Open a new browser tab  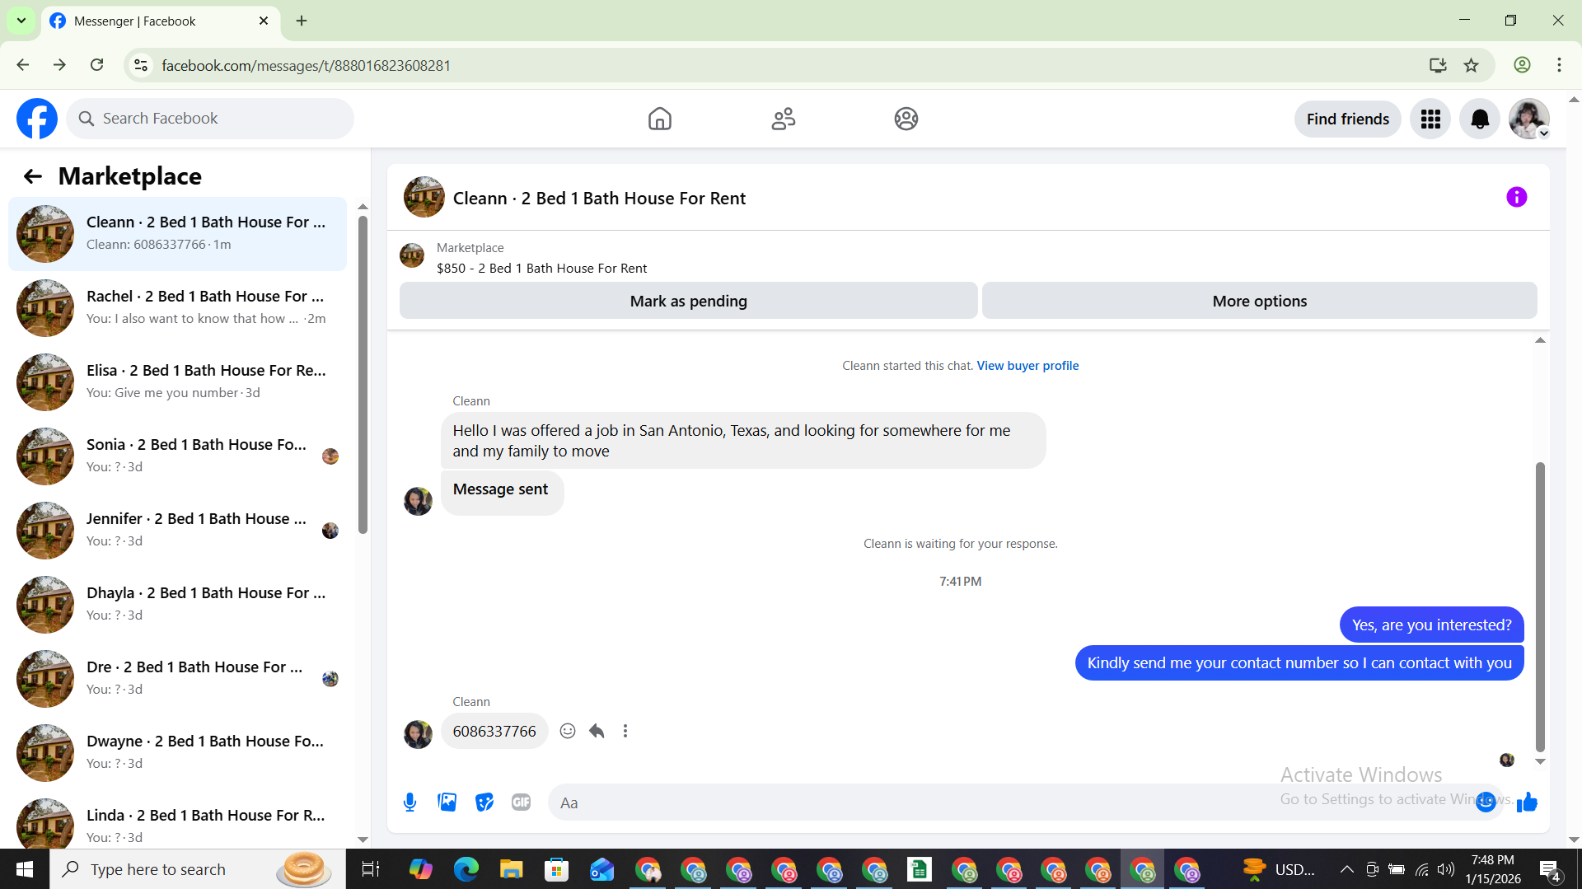302,21
